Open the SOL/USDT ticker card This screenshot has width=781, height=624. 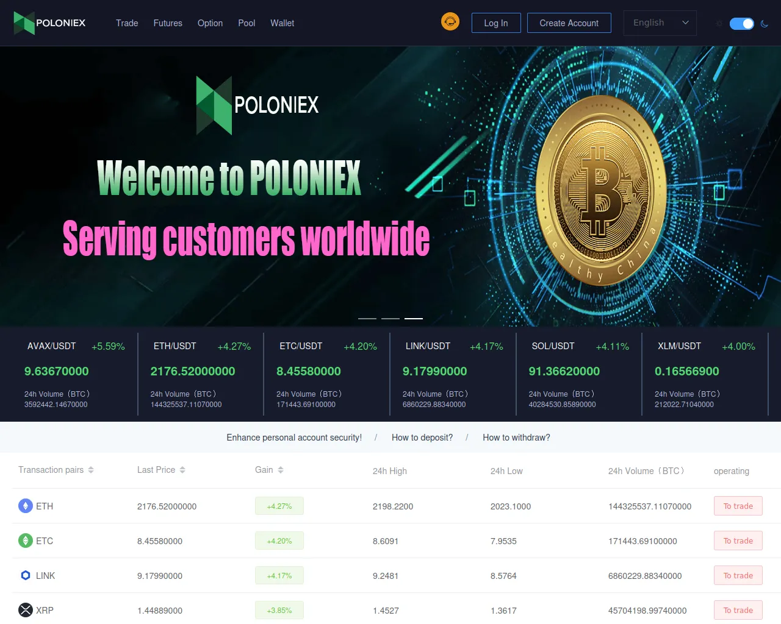[579, 374]
